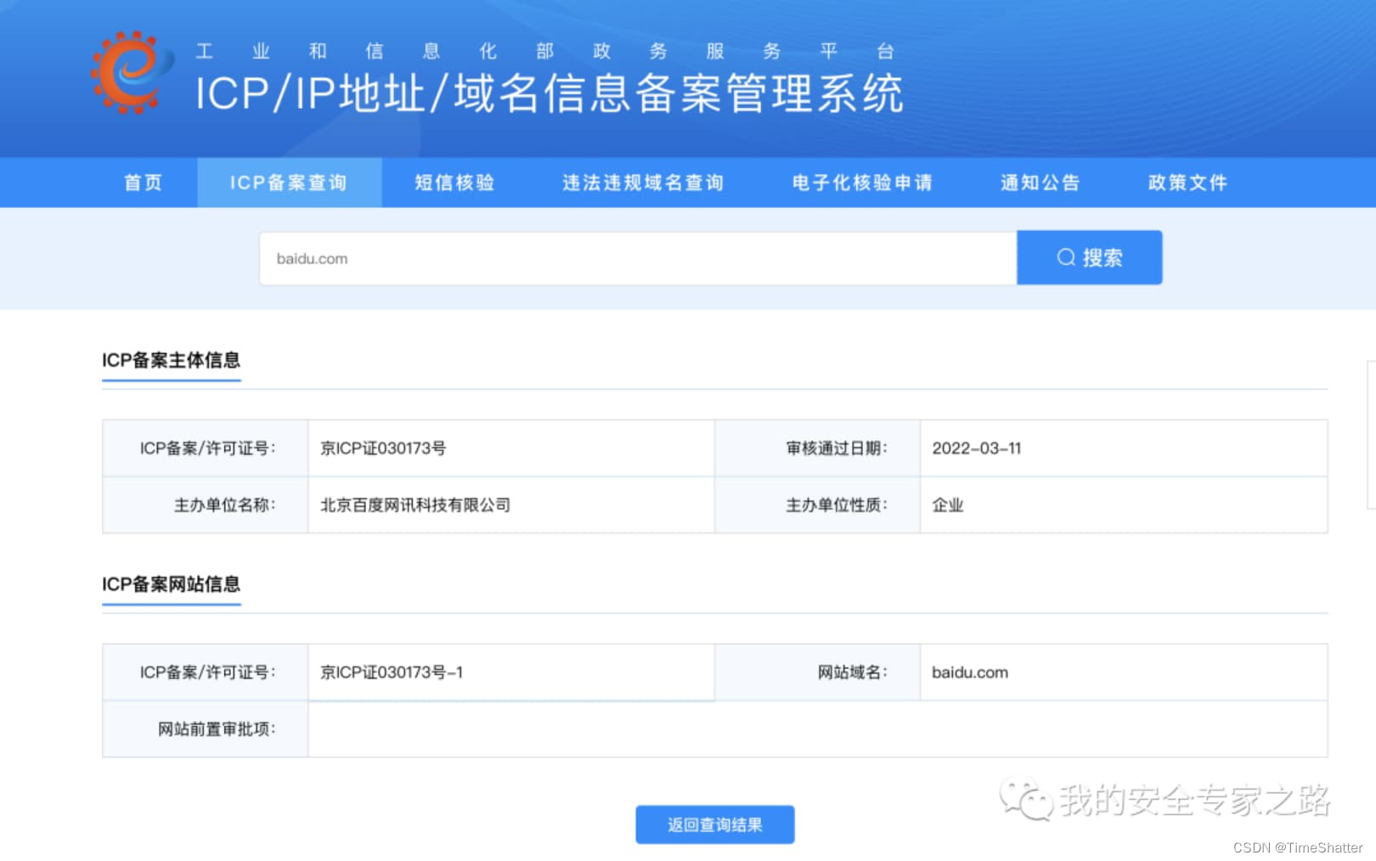Open 违法违规域名查询 tab
Image resolution: width=1376 pixels, height=861 pixels.
click(x=643, y=183)
